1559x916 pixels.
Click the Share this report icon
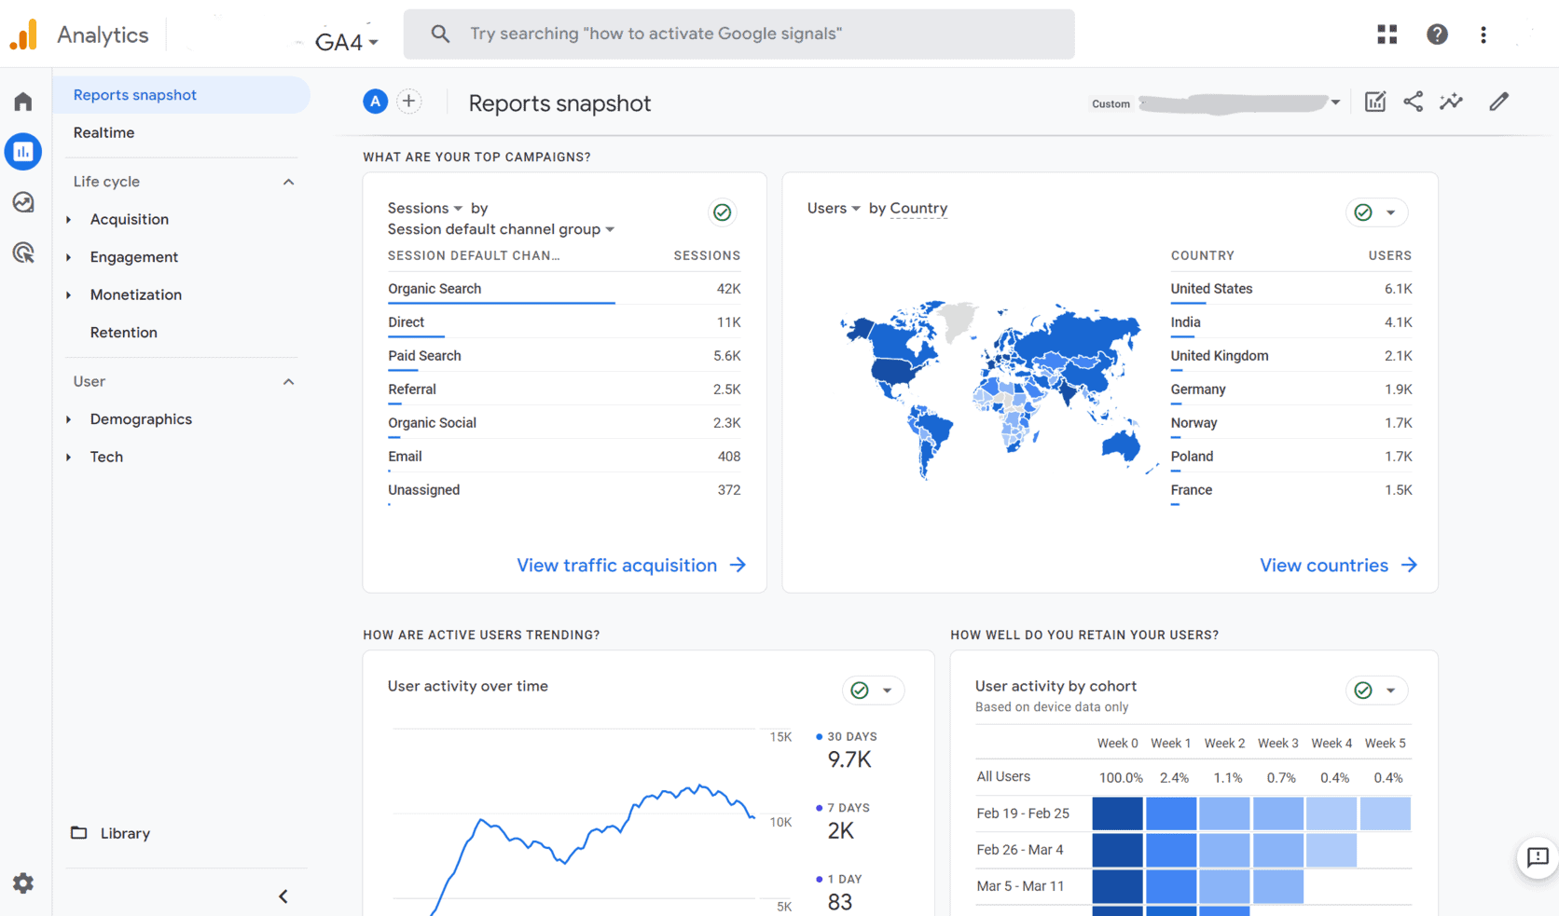pos(1413,102)
